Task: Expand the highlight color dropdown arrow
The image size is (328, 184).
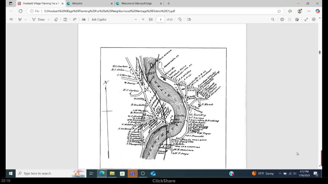Action: 25,20
